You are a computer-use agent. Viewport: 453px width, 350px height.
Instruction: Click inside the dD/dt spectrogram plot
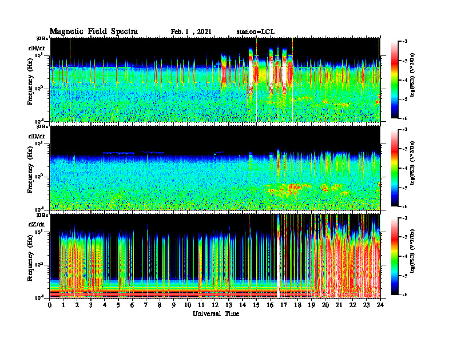215,168
